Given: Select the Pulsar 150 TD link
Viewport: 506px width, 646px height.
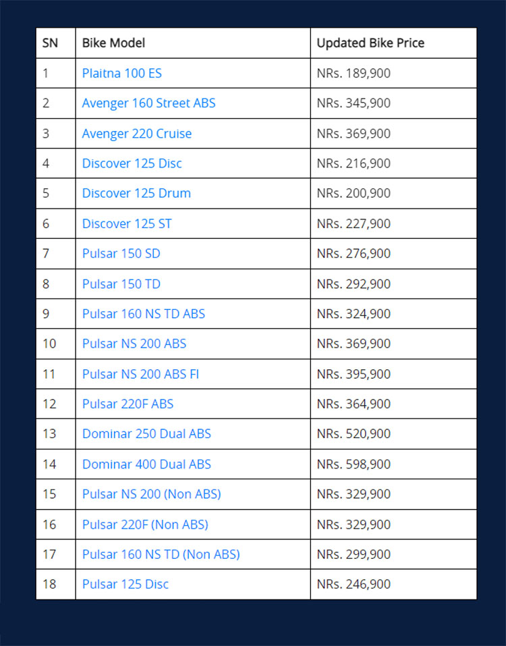Looking at the screenshot, I should 121,284.
